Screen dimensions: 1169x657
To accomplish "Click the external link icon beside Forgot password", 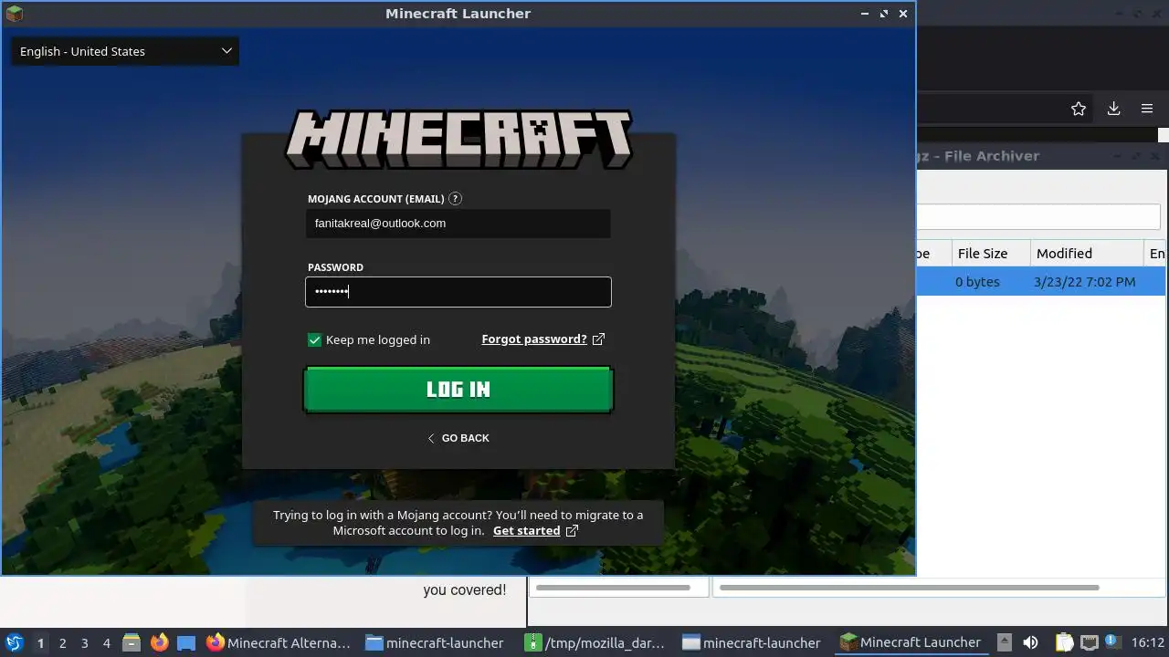I will pyautogui.click(x=598, y=339).
